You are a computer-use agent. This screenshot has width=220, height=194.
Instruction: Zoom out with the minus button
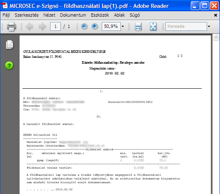[84, 26]
